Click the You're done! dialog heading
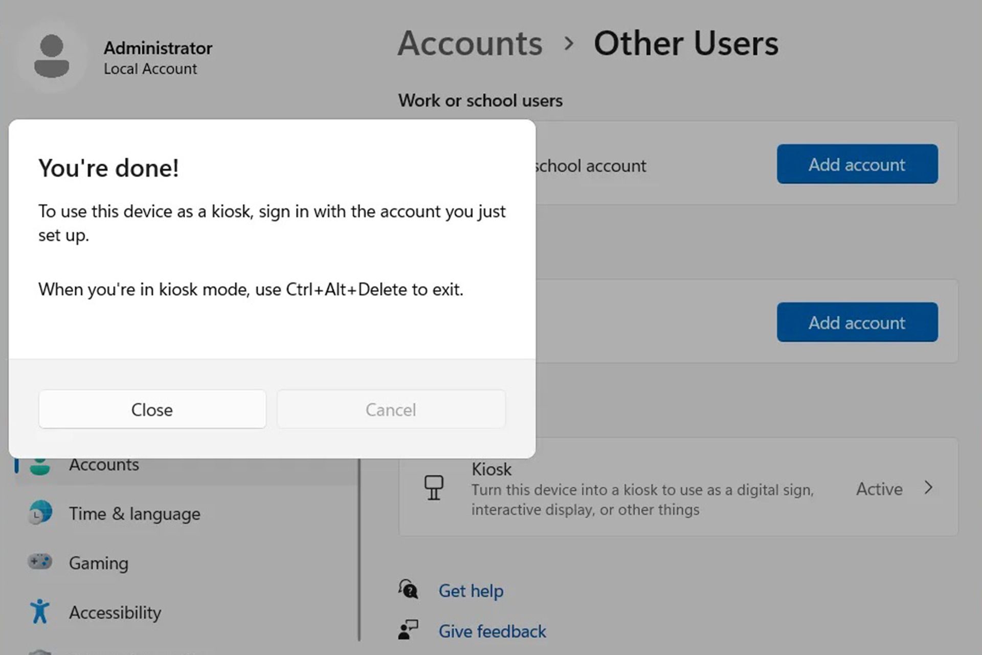This screenshot has width=982, height=655. 108,168
